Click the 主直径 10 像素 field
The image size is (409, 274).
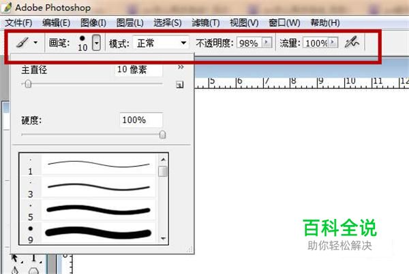[x=138, y=70]
